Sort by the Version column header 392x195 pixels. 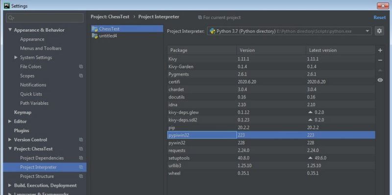point(271,50)
